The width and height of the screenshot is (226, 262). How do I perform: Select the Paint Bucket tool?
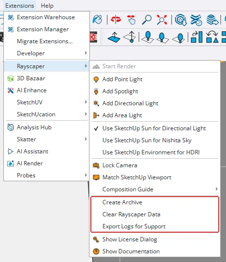tap(97, 20)
